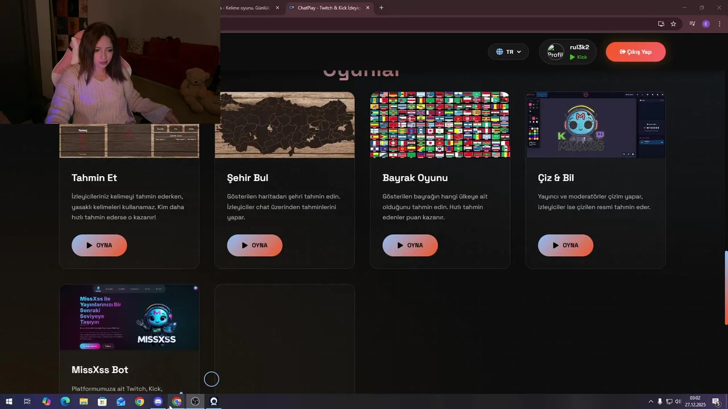
Task: Open the Windows Start menu
Action: tap(9, 402)
